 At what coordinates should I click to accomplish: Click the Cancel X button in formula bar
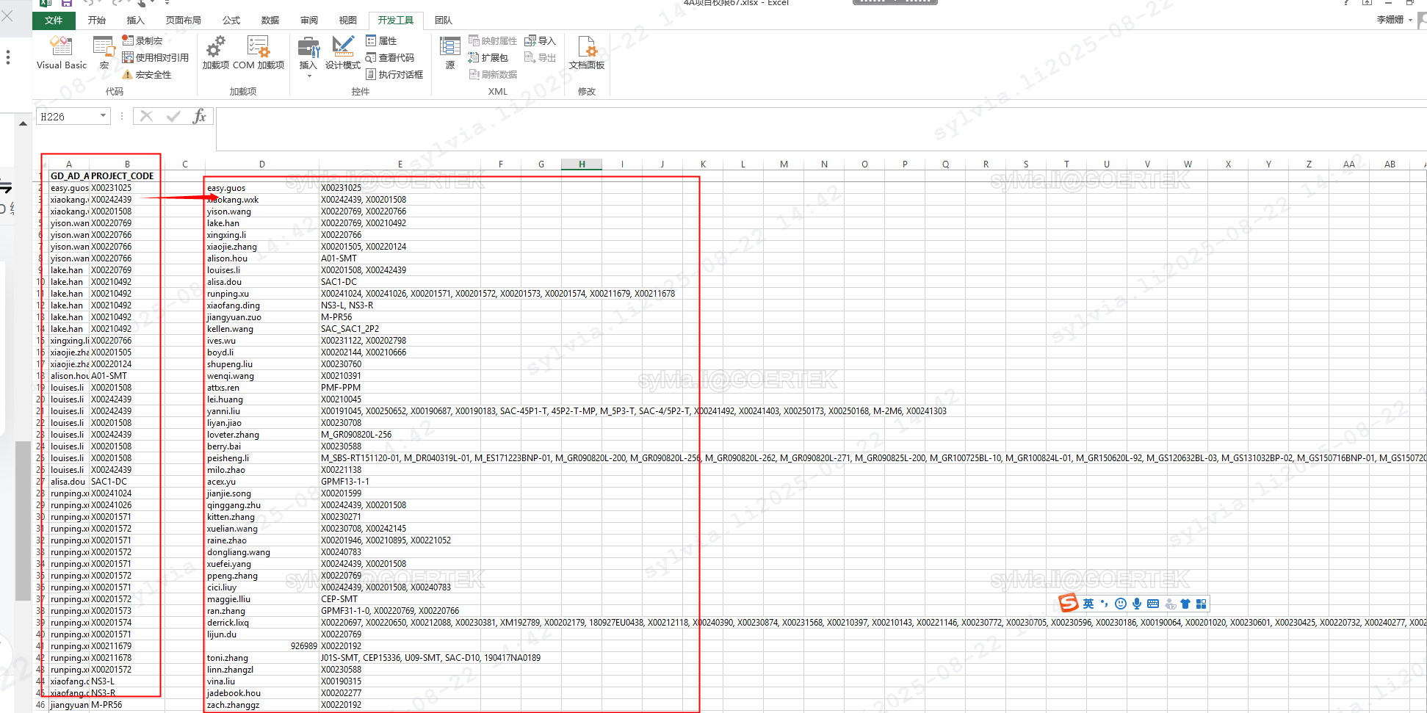tap(146, 116)
